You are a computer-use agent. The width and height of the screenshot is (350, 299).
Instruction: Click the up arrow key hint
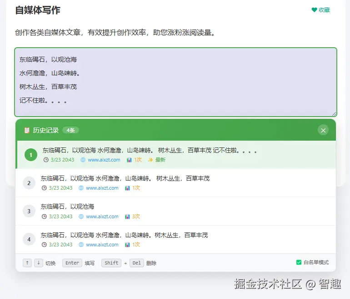tap(27, 263)
